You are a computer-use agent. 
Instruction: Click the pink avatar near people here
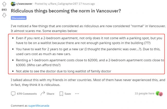161,94
